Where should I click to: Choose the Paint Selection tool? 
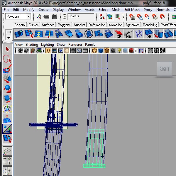click(x=7, y=69)
